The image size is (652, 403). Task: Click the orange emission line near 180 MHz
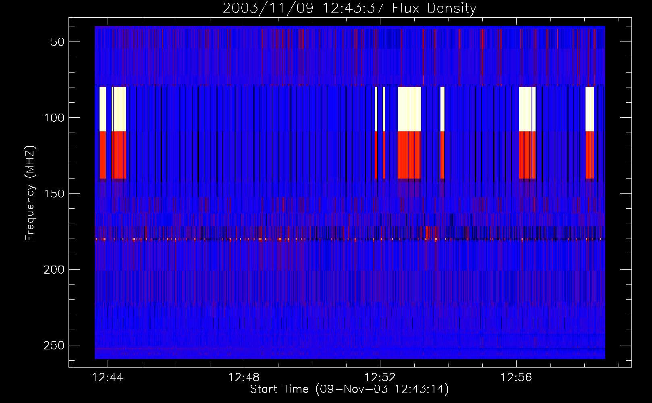click(x=350, y=239)
